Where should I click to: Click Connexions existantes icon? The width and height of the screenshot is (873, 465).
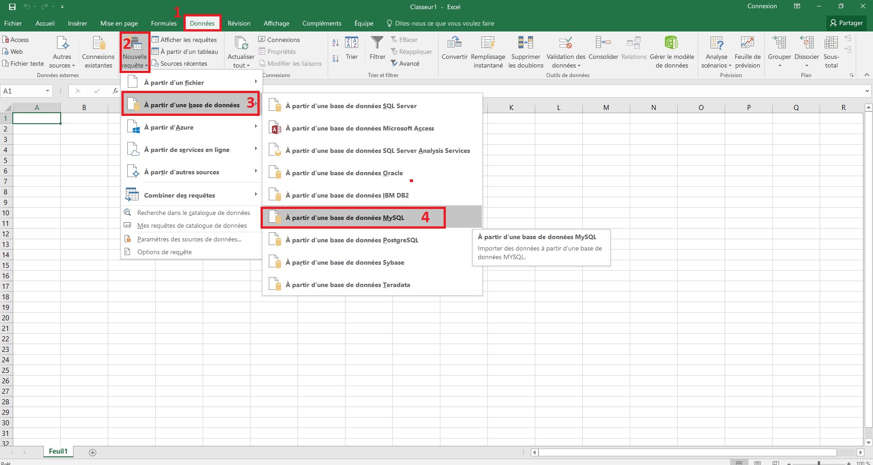[x=99, y=43]
